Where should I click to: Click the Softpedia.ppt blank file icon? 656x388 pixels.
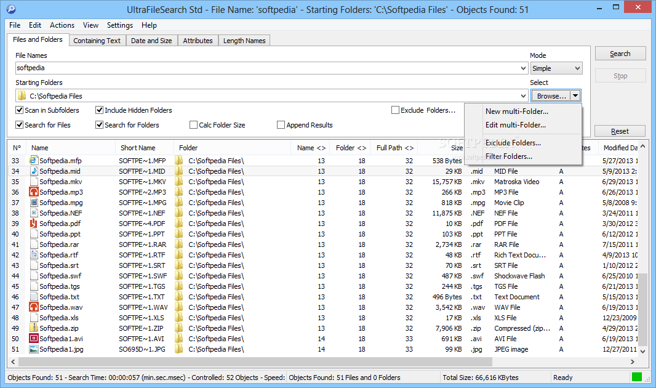(x=33, y=233)
